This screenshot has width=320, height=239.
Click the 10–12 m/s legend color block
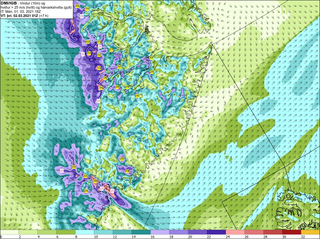103,232
